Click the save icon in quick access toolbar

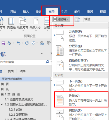pos(3,43)
